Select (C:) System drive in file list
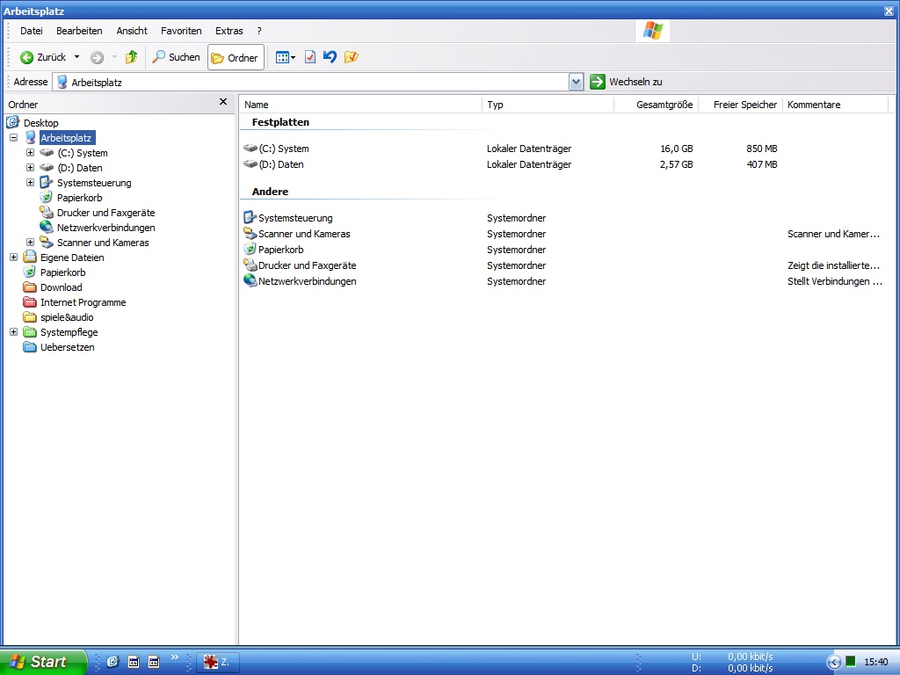 pos(284,148)
